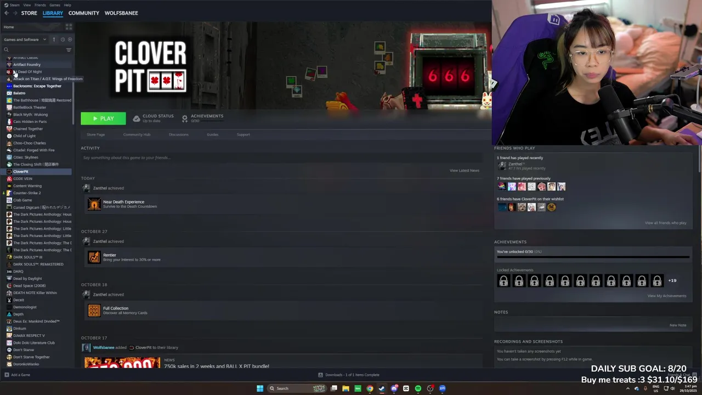The height and width of the screenshot is (395, 702).
Task: Open the Help menu
Action: click(67, 5)
